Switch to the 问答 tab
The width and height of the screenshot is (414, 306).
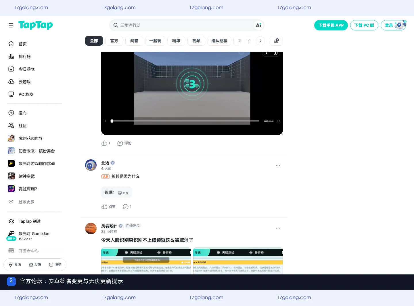click(x=134, y=41)
